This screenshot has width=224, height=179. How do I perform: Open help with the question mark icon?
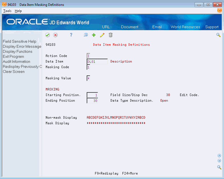tap(71, 35)
